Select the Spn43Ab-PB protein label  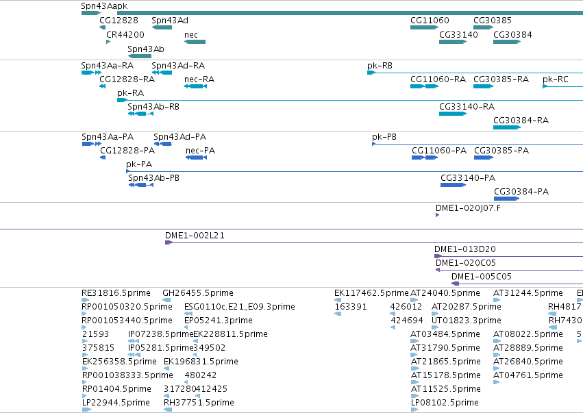(x=154, y=178)
